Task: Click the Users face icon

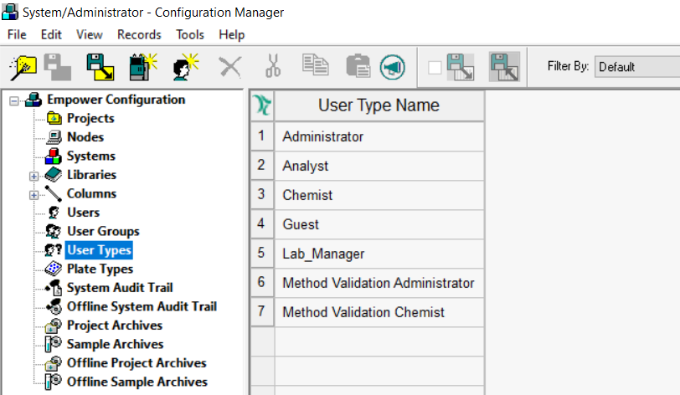Action: click(54, 213)
